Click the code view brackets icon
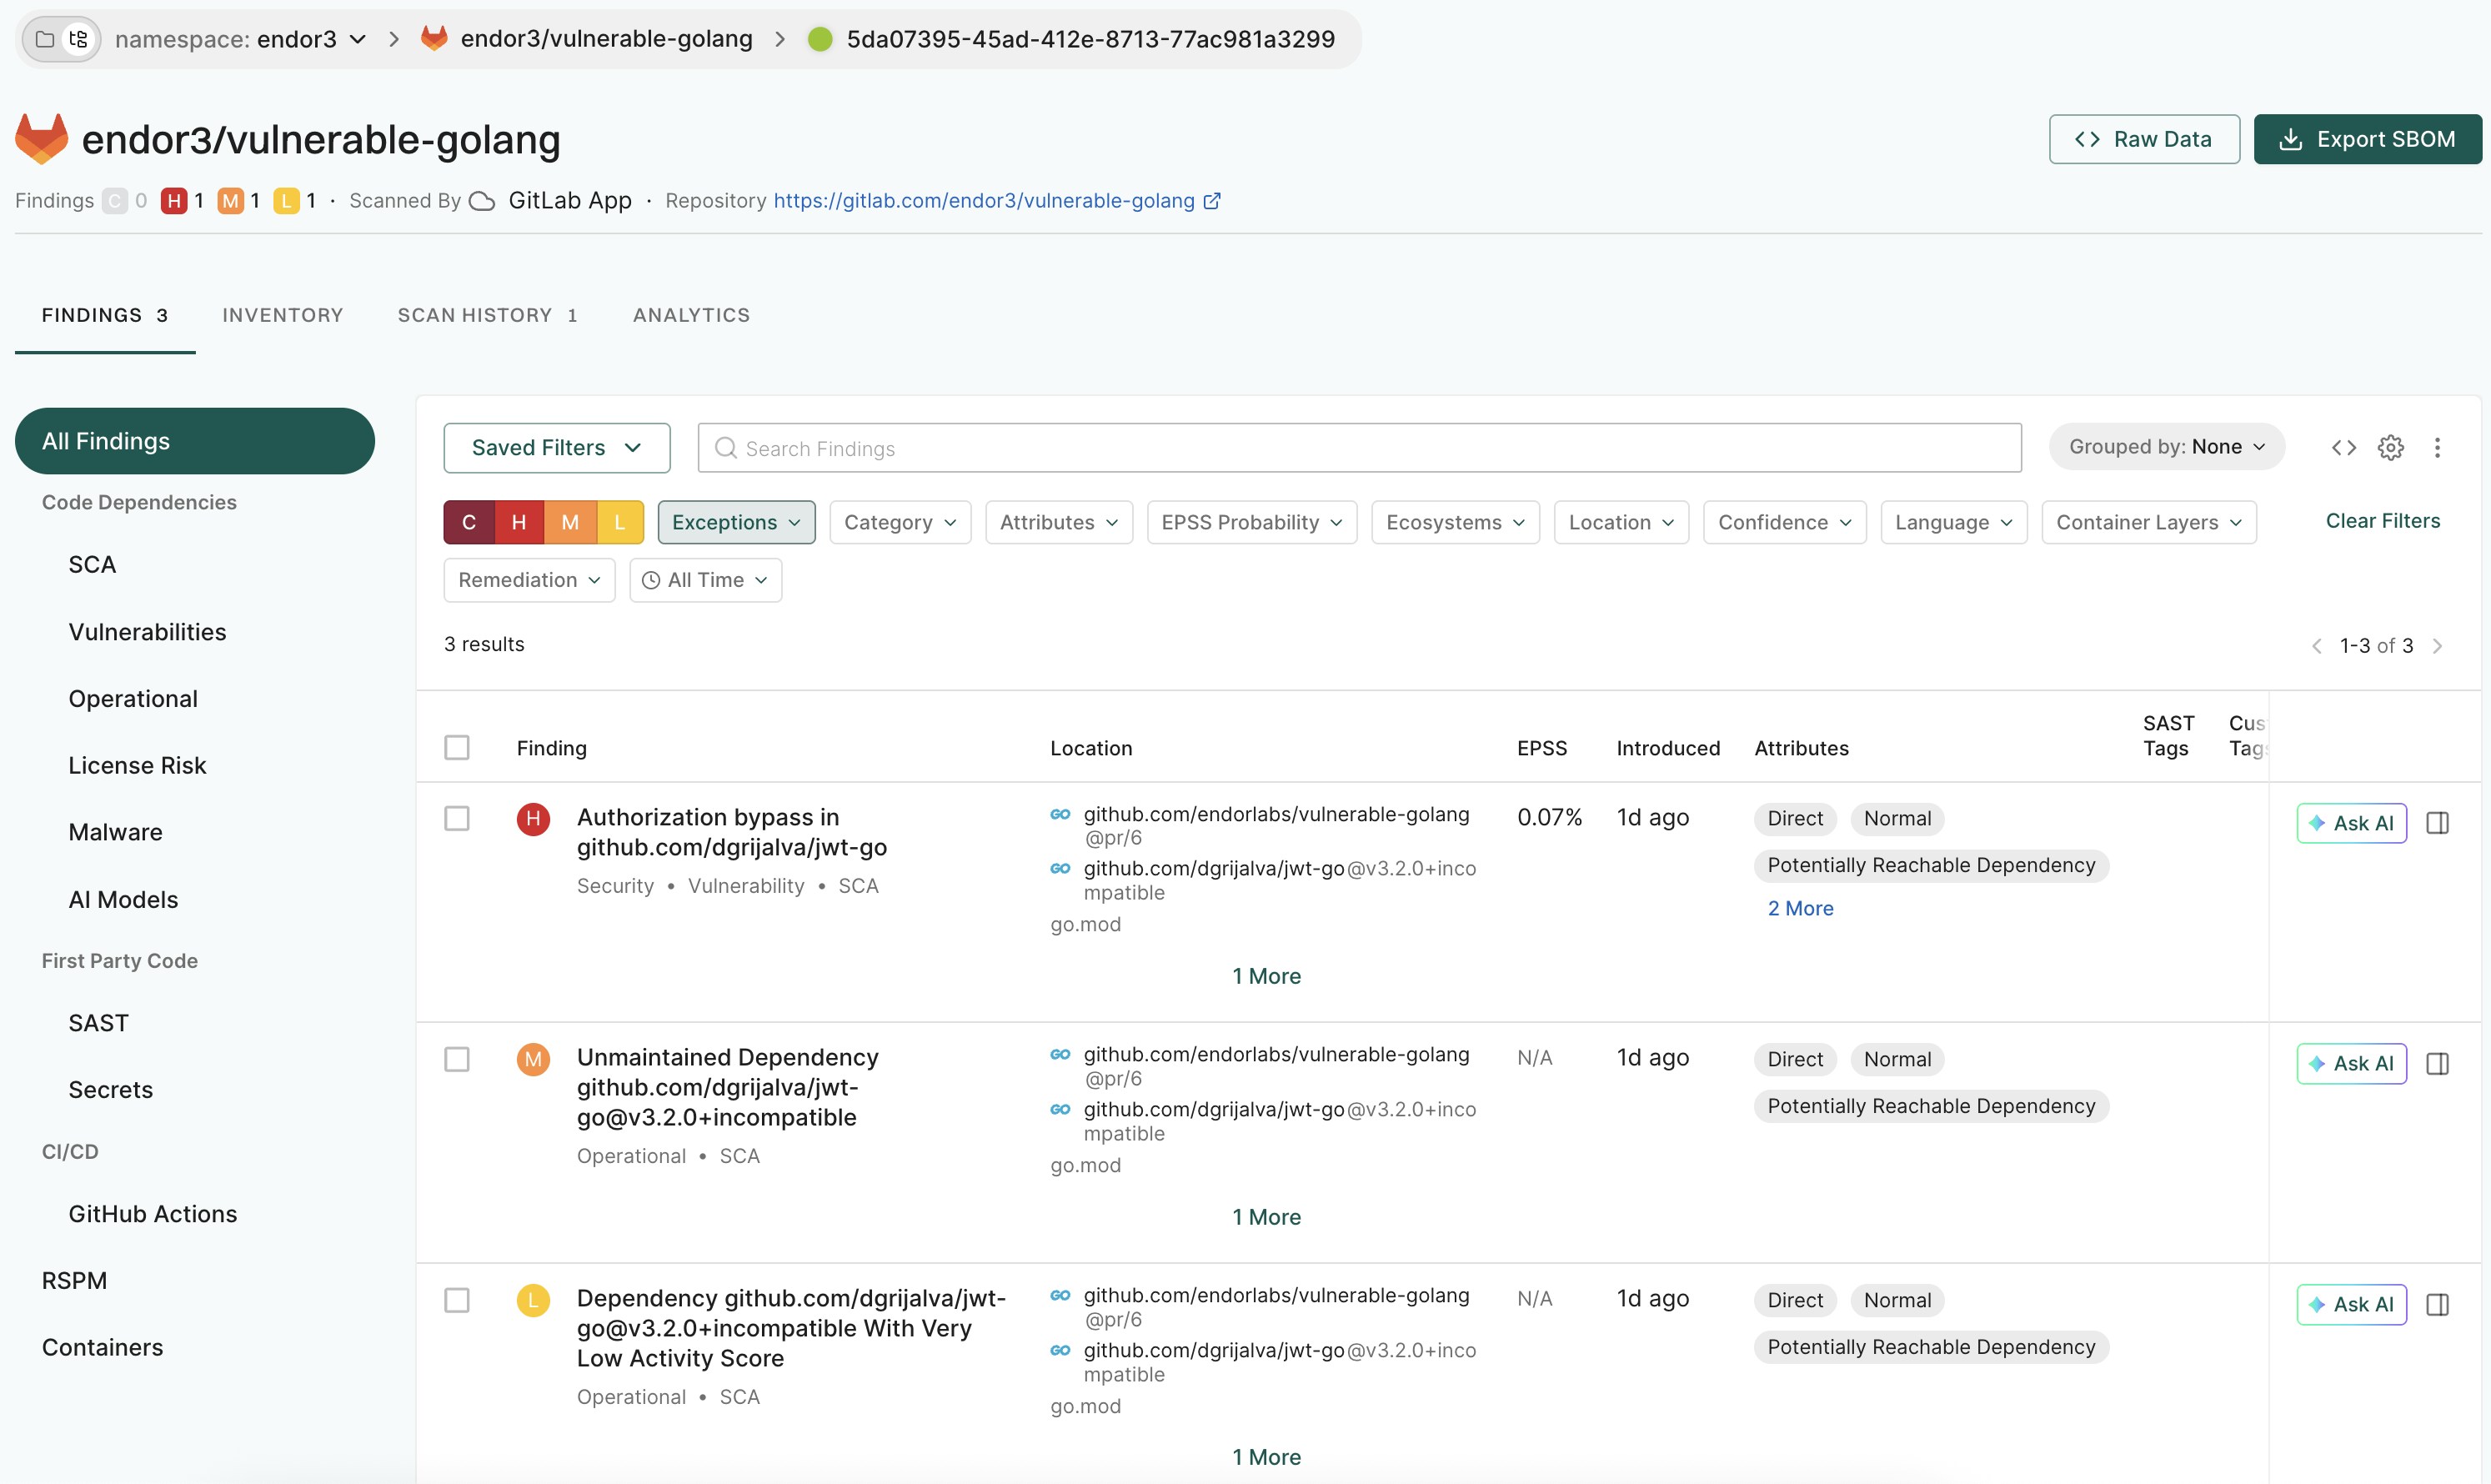2491x1484 pixels. [2343, 447]
